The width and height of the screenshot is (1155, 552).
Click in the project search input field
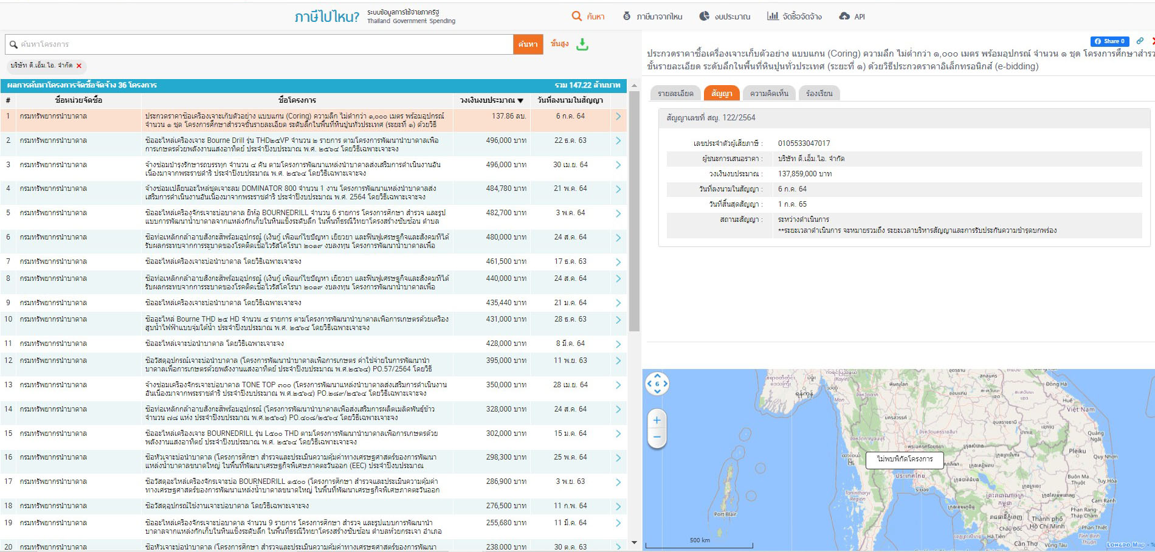click(x=261, y=44)
